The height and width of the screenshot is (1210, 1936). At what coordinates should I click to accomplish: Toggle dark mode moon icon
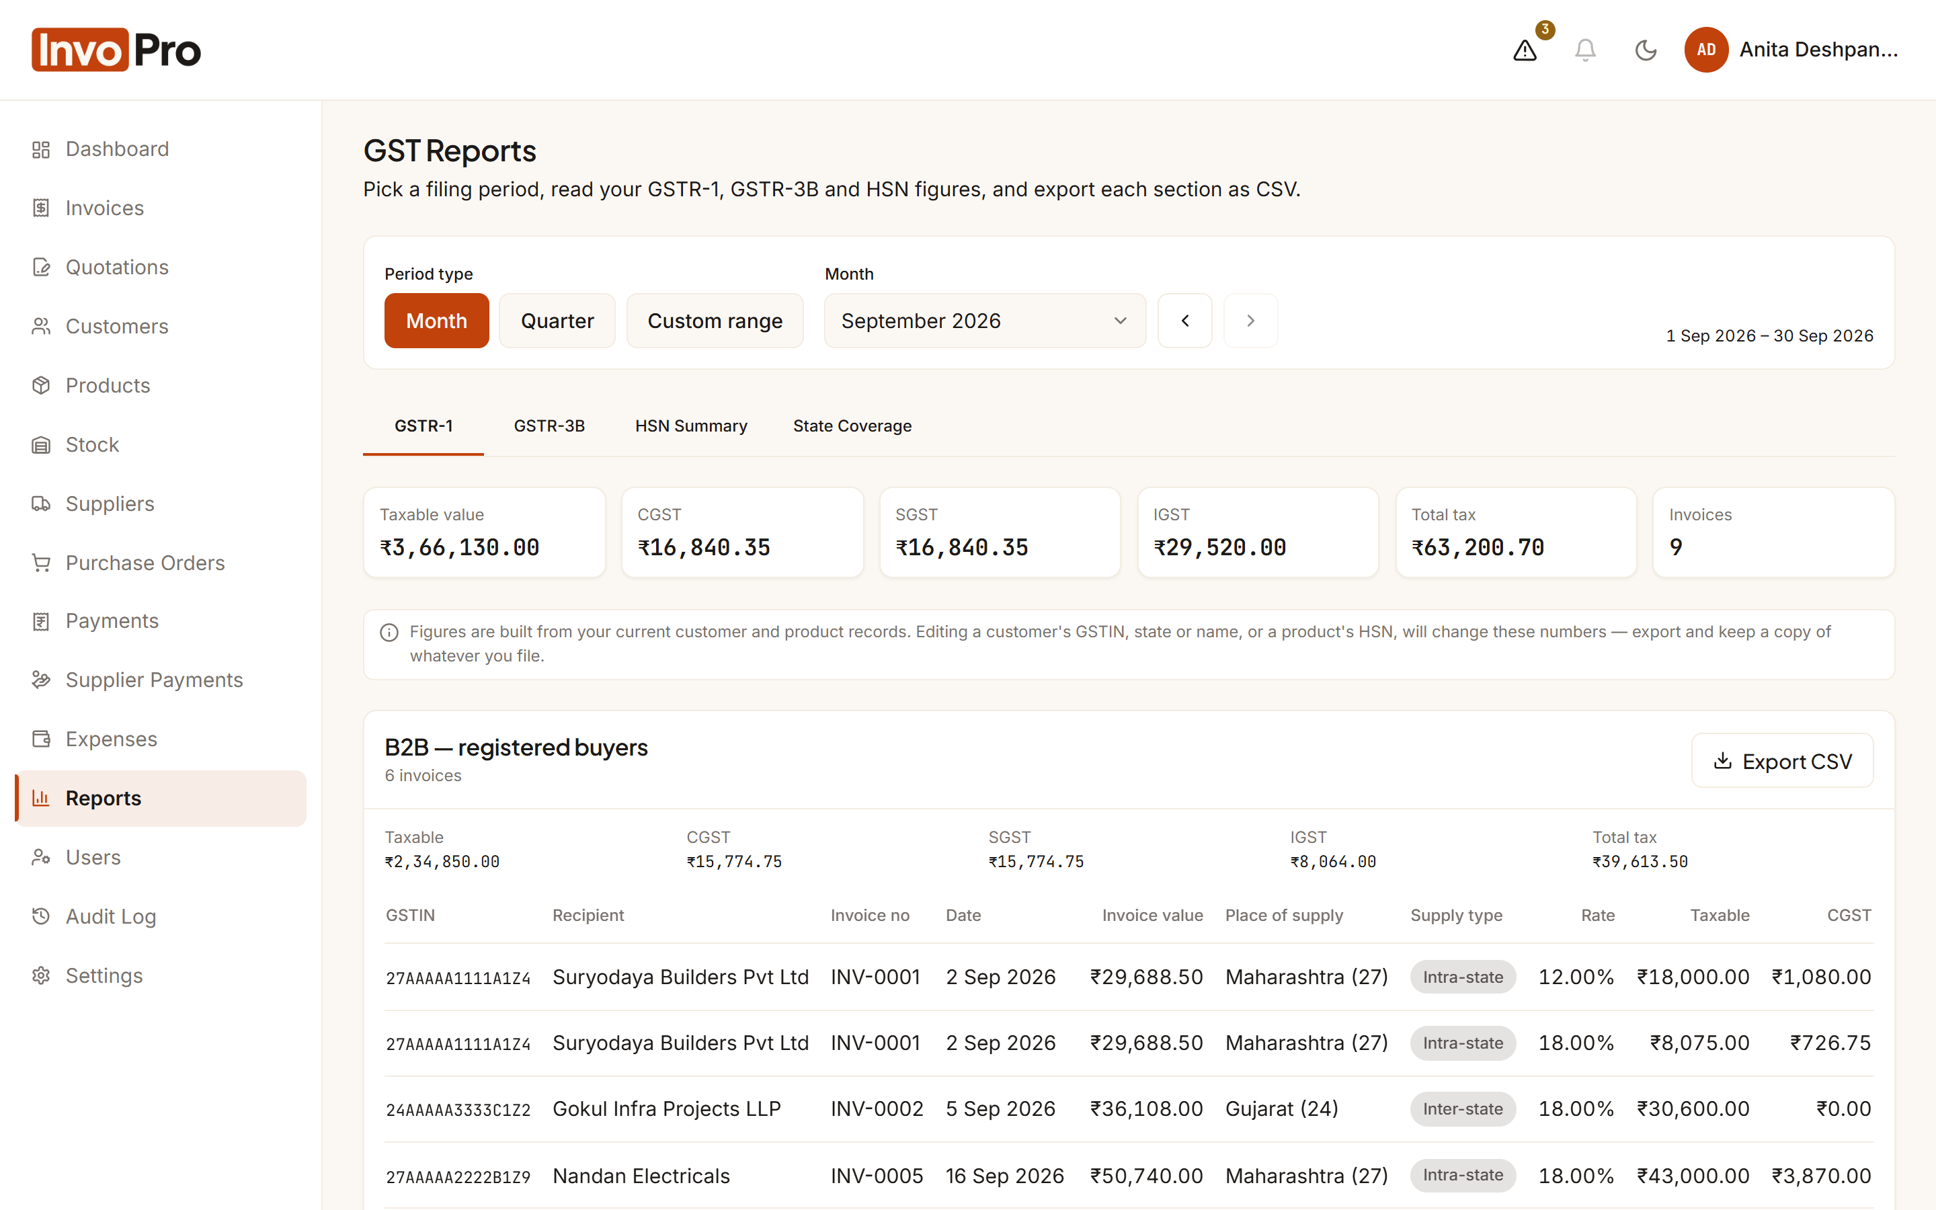[x=1646, y=50]
